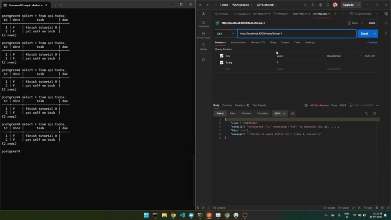Search within the response body

[375, 113]
